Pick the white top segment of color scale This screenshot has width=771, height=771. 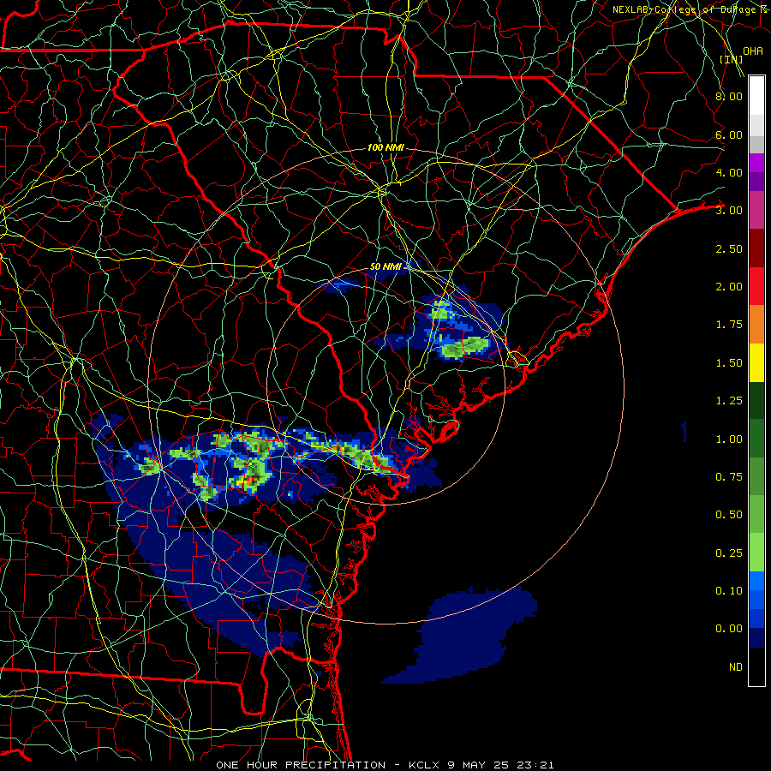[x=756, y=96]
